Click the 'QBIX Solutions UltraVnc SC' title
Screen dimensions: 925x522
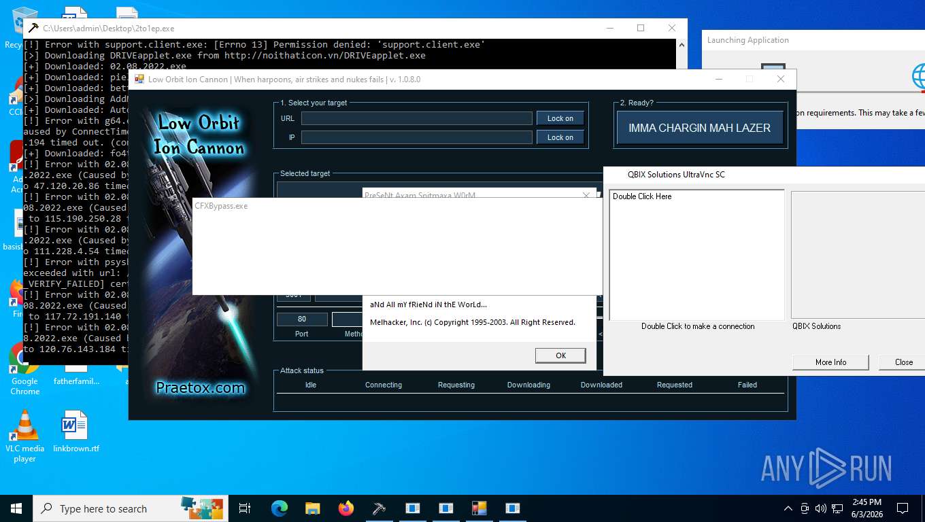click(676, 175)
